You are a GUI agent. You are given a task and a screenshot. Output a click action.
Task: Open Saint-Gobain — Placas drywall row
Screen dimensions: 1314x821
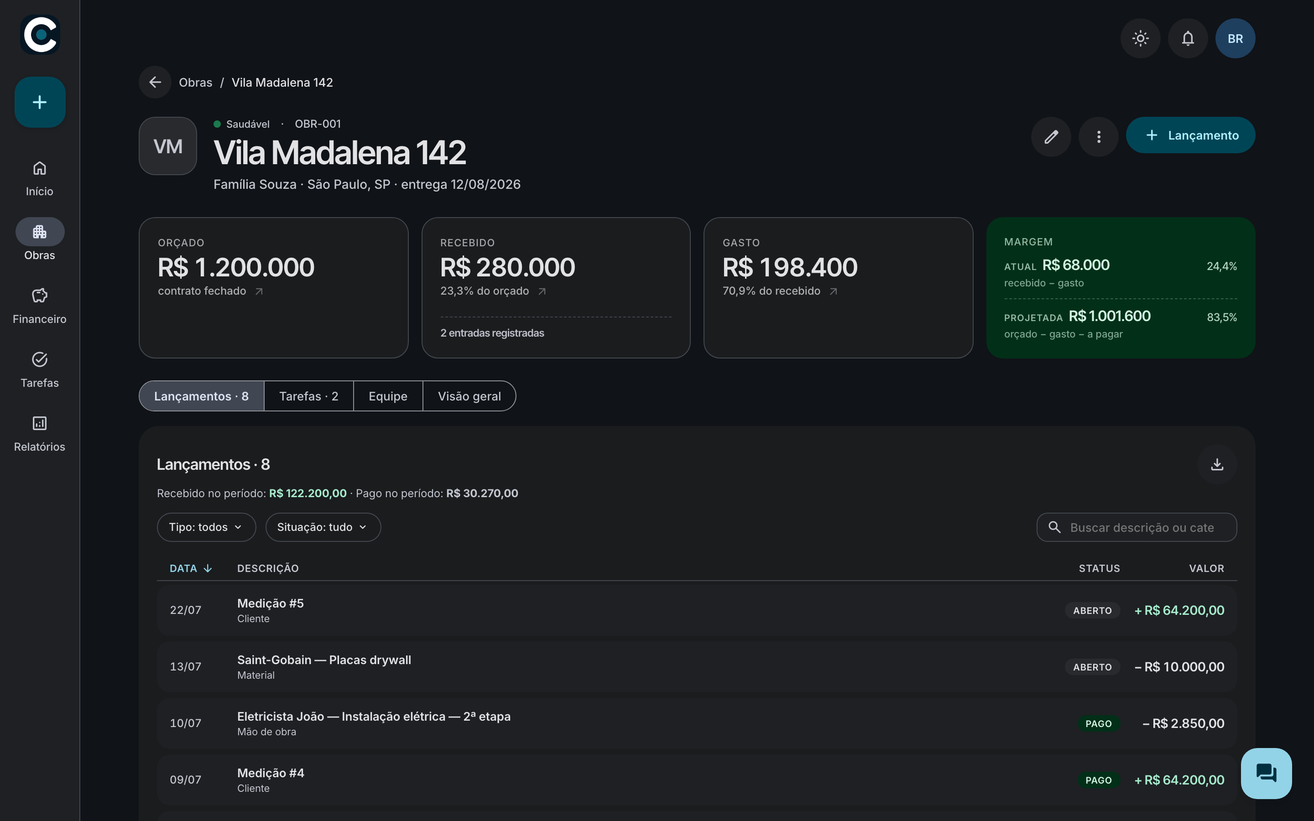coord(697,667)
